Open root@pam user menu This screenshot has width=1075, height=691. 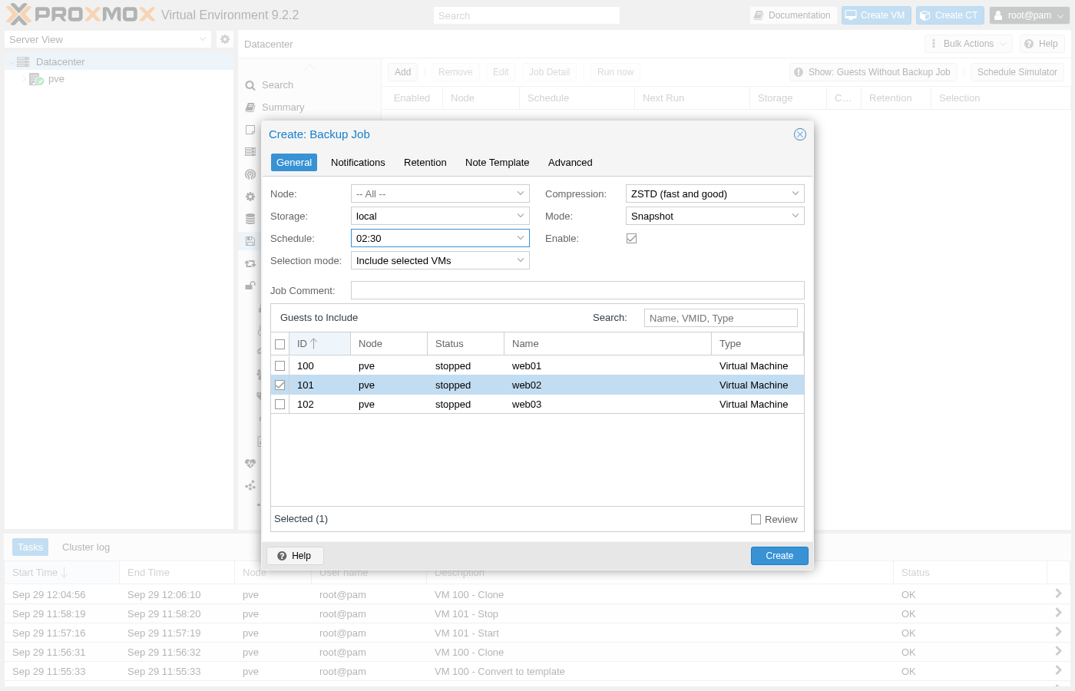pos(1029,15)
